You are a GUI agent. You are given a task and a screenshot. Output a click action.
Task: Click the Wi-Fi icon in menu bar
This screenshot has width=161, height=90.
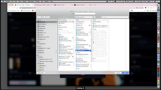pyautogui.click(x=126, y=1)
